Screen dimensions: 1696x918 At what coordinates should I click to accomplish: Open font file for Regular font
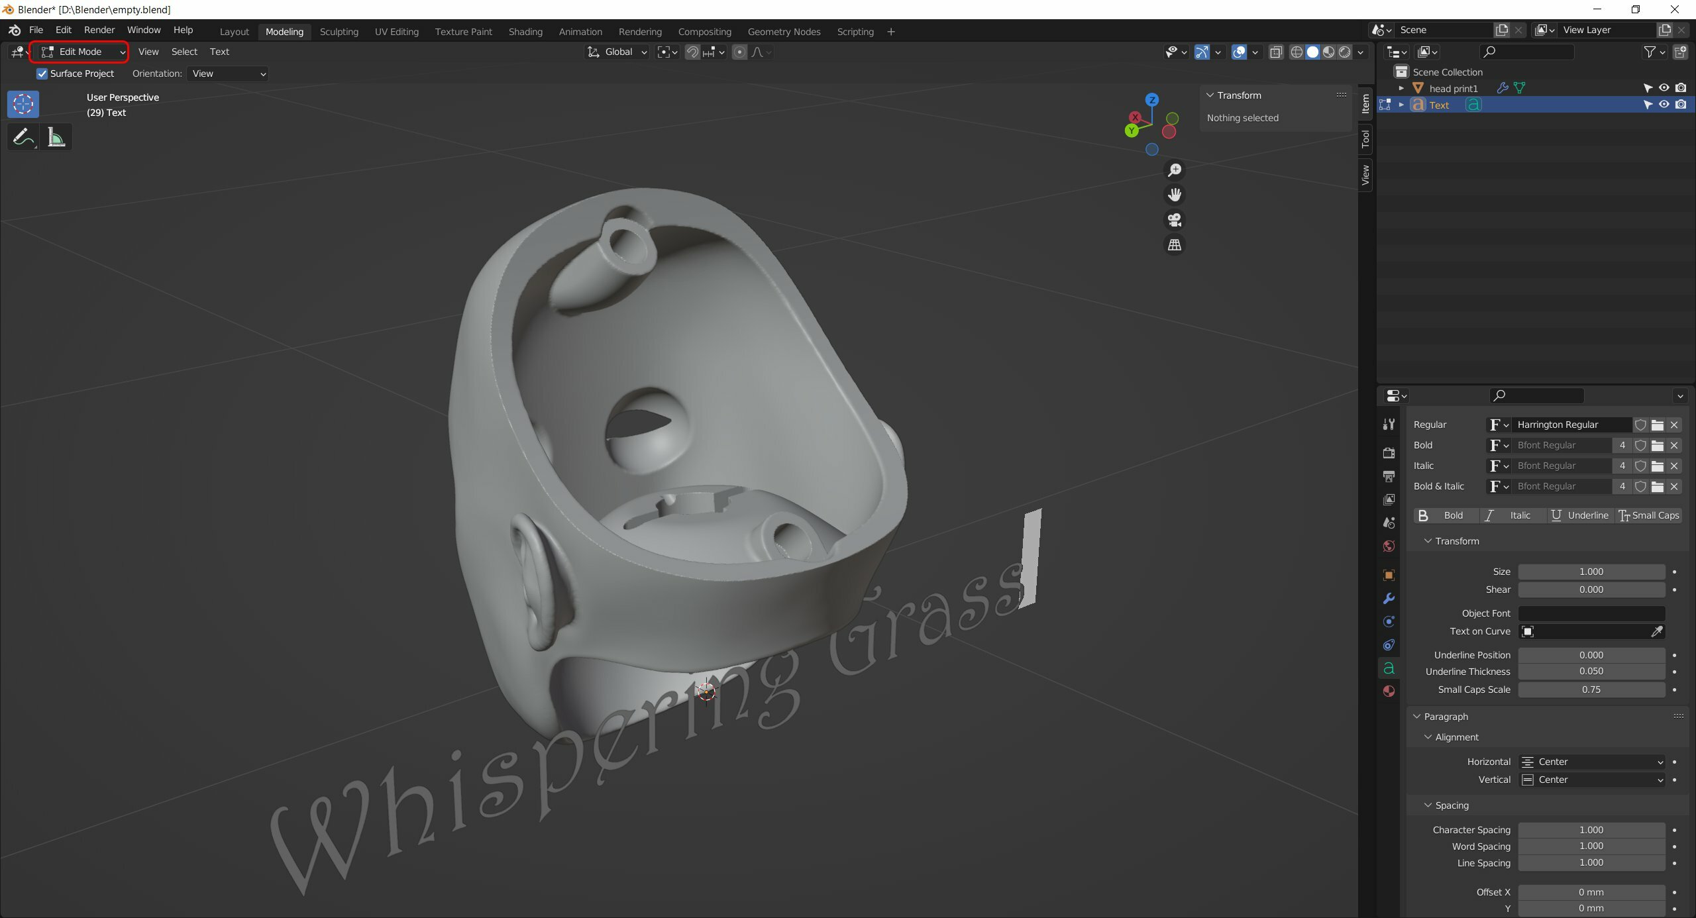(1657, 425)
